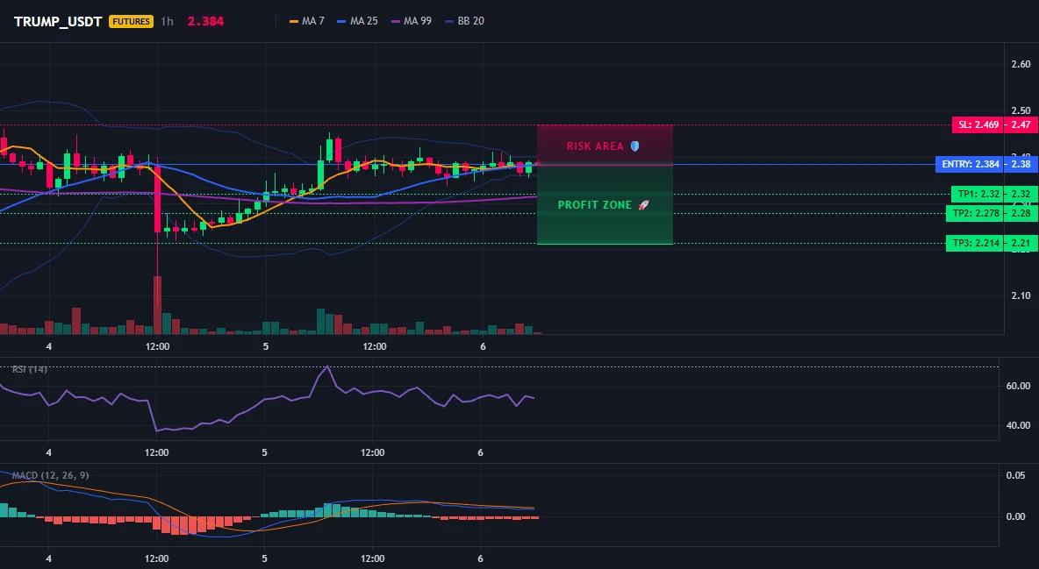Screen dimensions: 1039x569
Task: Click the shield icon in RISK AREA
Action: pyautogui.click(x=634, y=146)
